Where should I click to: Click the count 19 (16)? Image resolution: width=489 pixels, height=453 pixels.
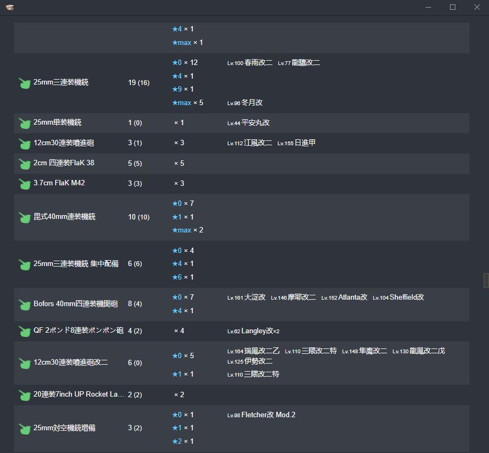coord(139,83)
